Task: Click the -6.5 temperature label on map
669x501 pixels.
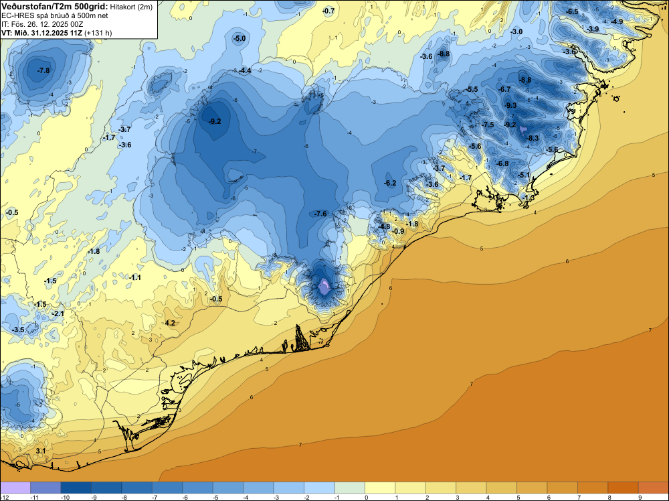Action: 572,11
